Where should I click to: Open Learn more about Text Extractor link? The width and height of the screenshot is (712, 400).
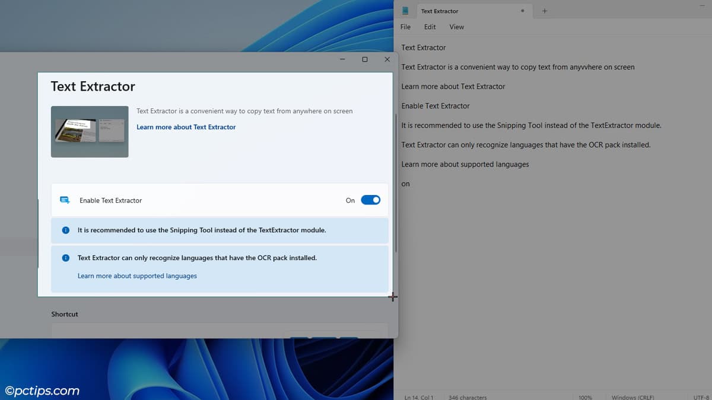click(x=186, y=127)
